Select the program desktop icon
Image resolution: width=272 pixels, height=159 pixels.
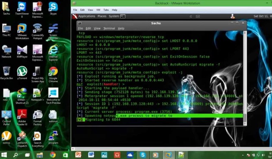pos(53,138)
